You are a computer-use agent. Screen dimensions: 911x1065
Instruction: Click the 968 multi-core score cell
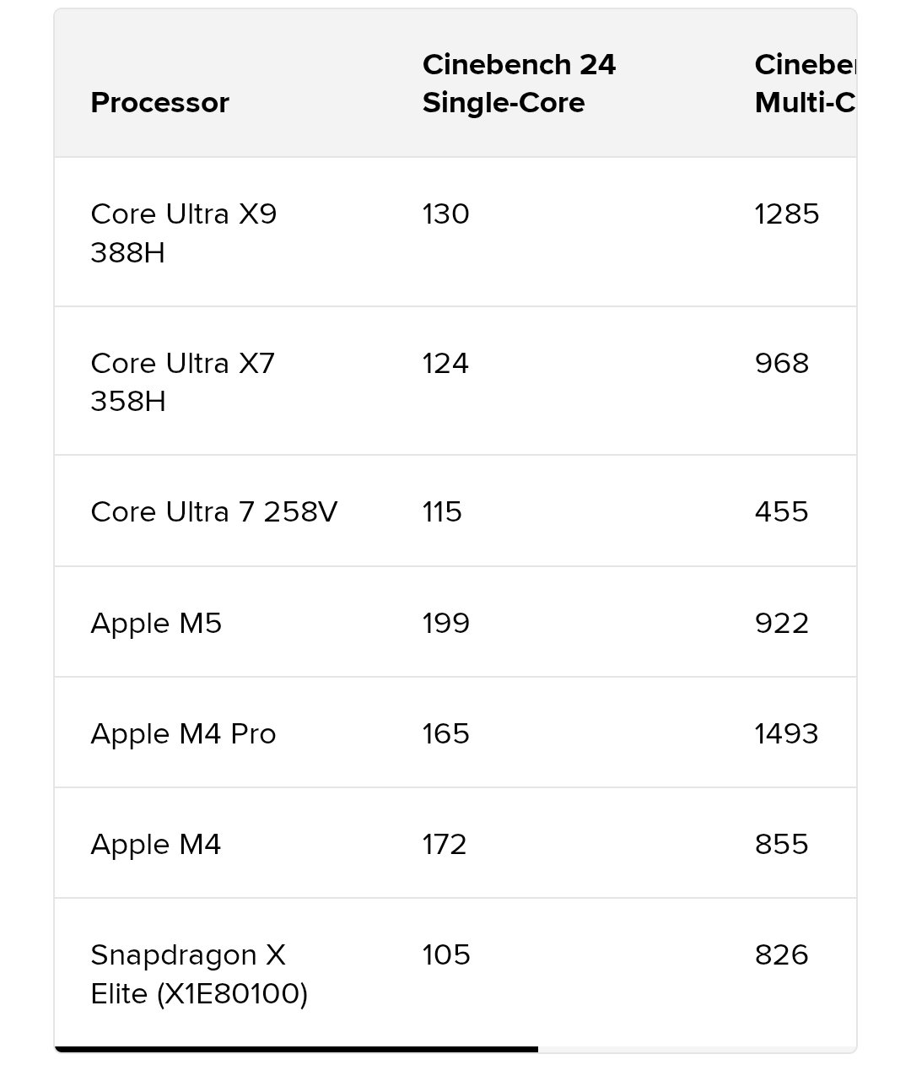[782, 364]
